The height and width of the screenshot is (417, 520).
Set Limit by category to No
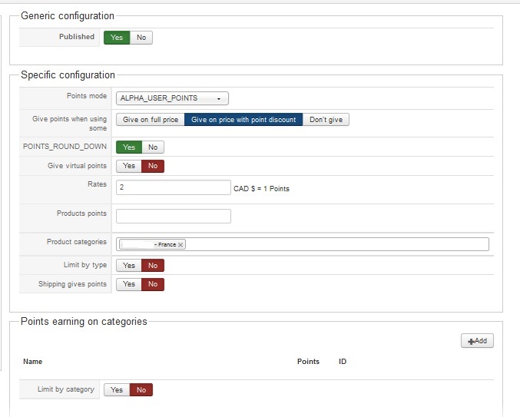141,390
